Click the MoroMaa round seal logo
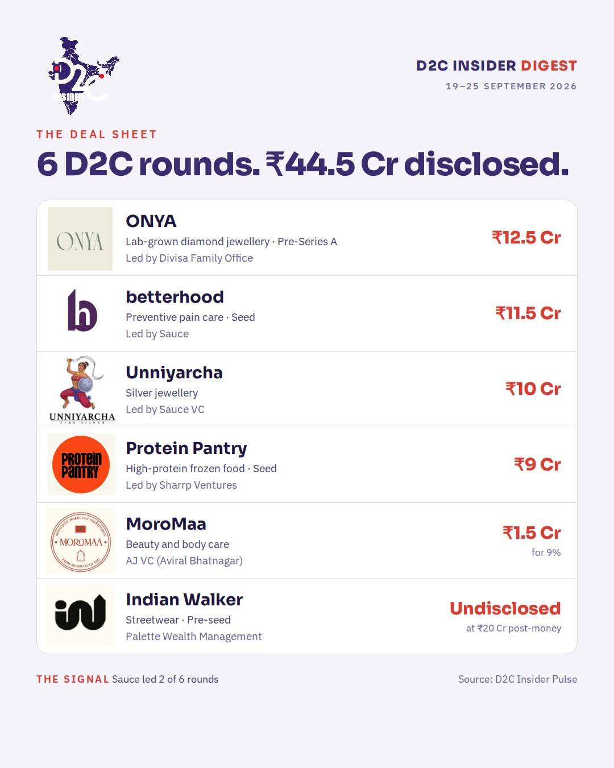 coord(80,541)
